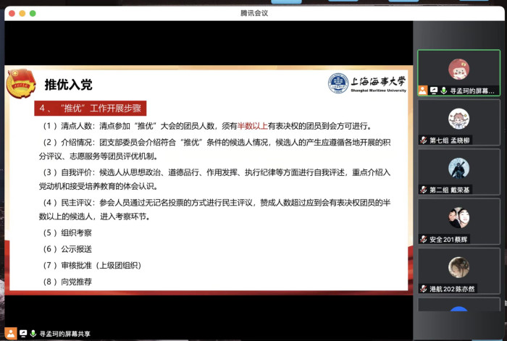Screen dimensions: 507x341
Task: Minimize the 腾讯会议 window with yellow button
Action: click(x=22, y=13)
